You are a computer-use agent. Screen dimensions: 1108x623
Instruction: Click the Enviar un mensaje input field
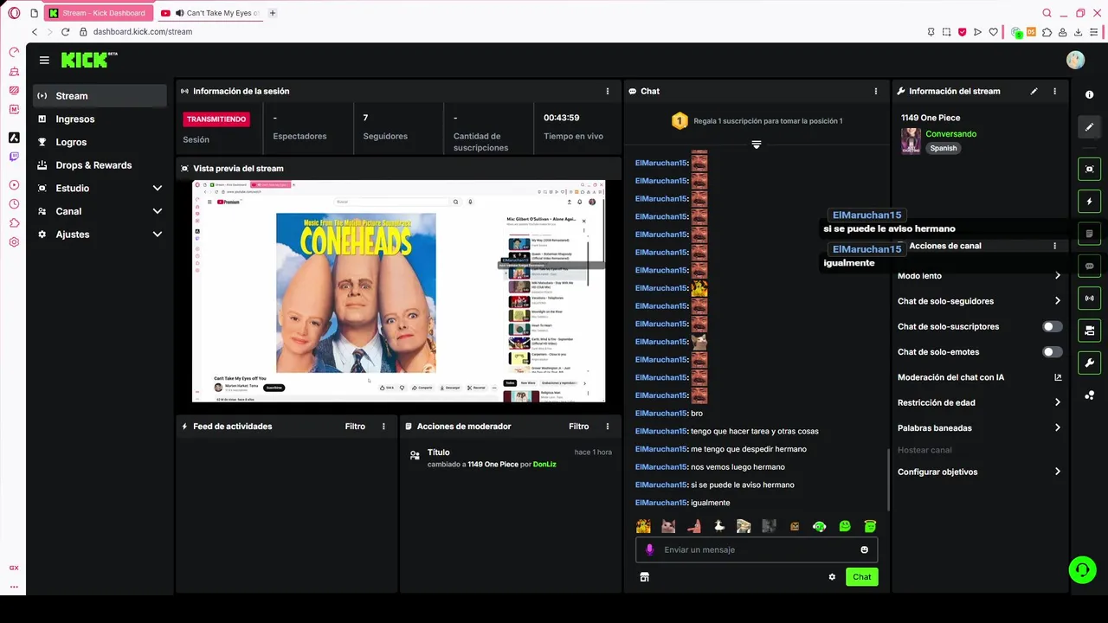click(x=757, y=549)
